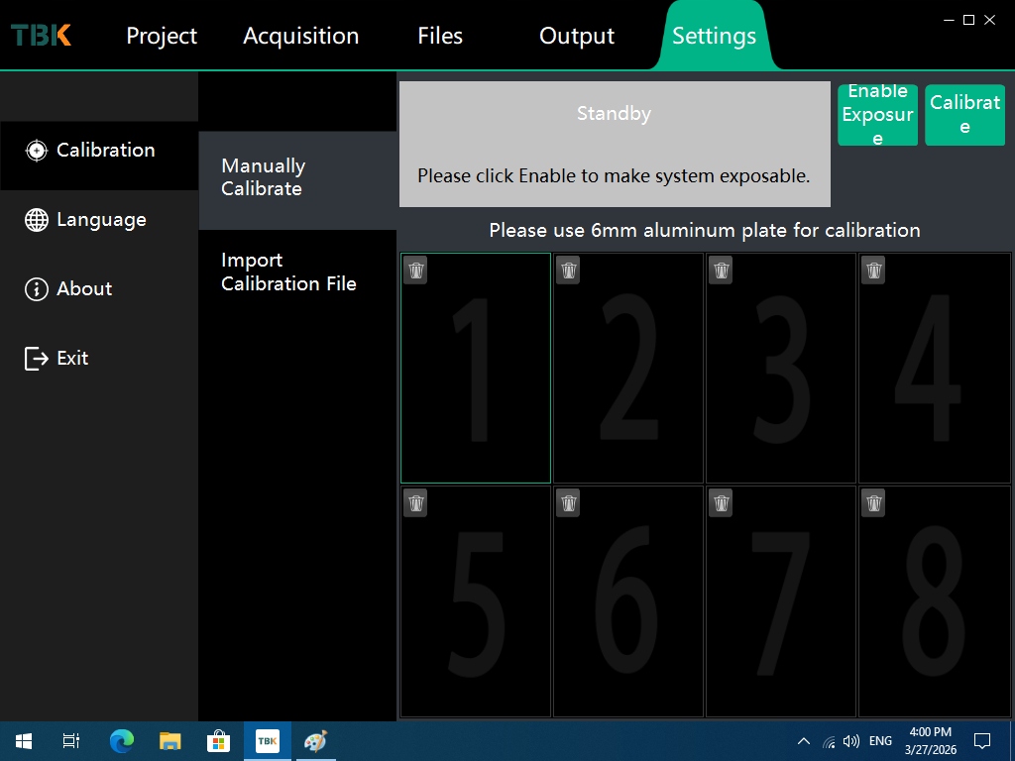Open Microsoft Edge from taskbar
Image resolution: width=1015 pixels, height=761 pixels.
click(x=122, y=741)
